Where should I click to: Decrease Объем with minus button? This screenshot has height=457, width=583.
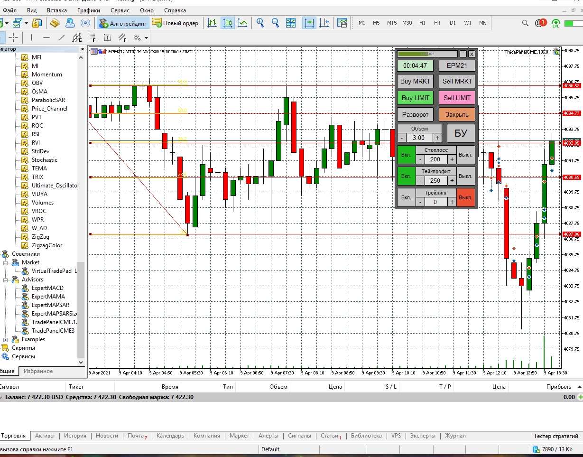click(x=401, y=138)
